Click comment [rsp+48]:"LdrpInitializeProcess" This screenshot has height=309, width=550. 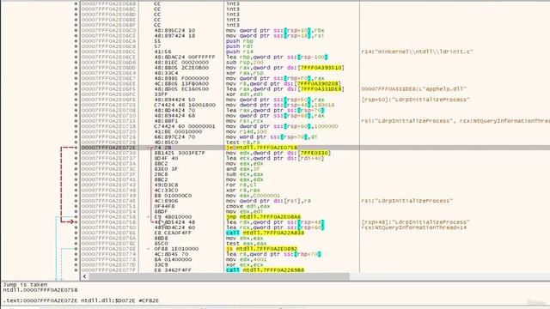click(415, 222)
